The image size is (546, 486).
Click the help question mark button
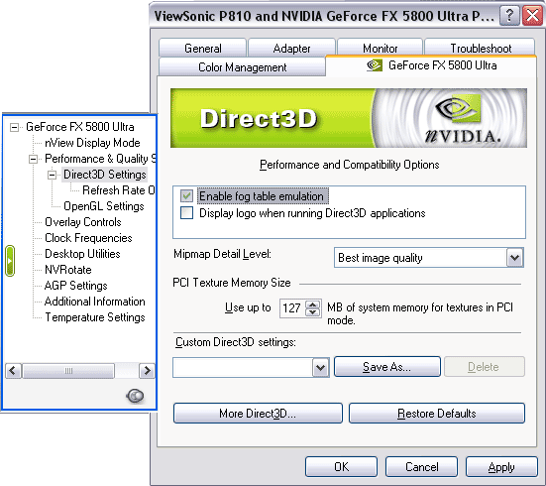click(509, 15)
